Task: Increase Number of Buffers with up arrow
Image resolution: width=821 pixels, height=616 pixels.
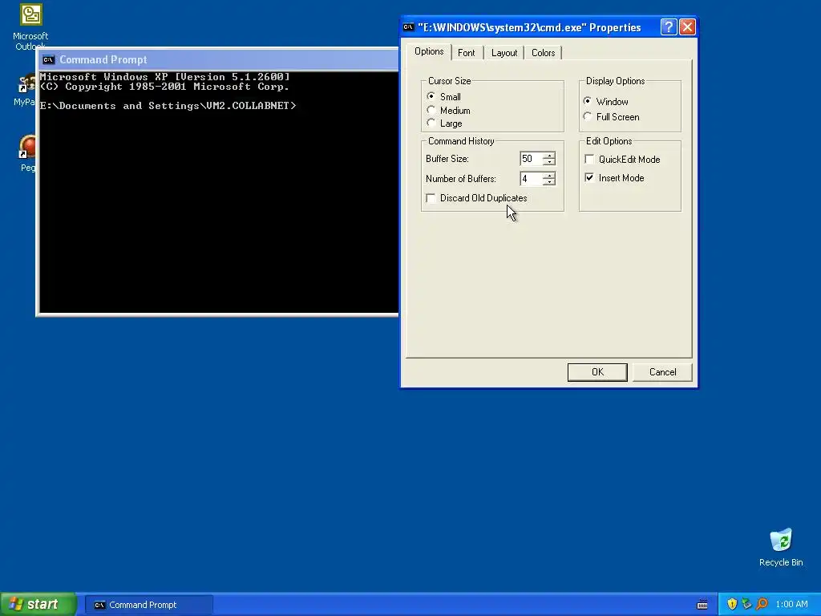Action: click(x=548, y=175)
